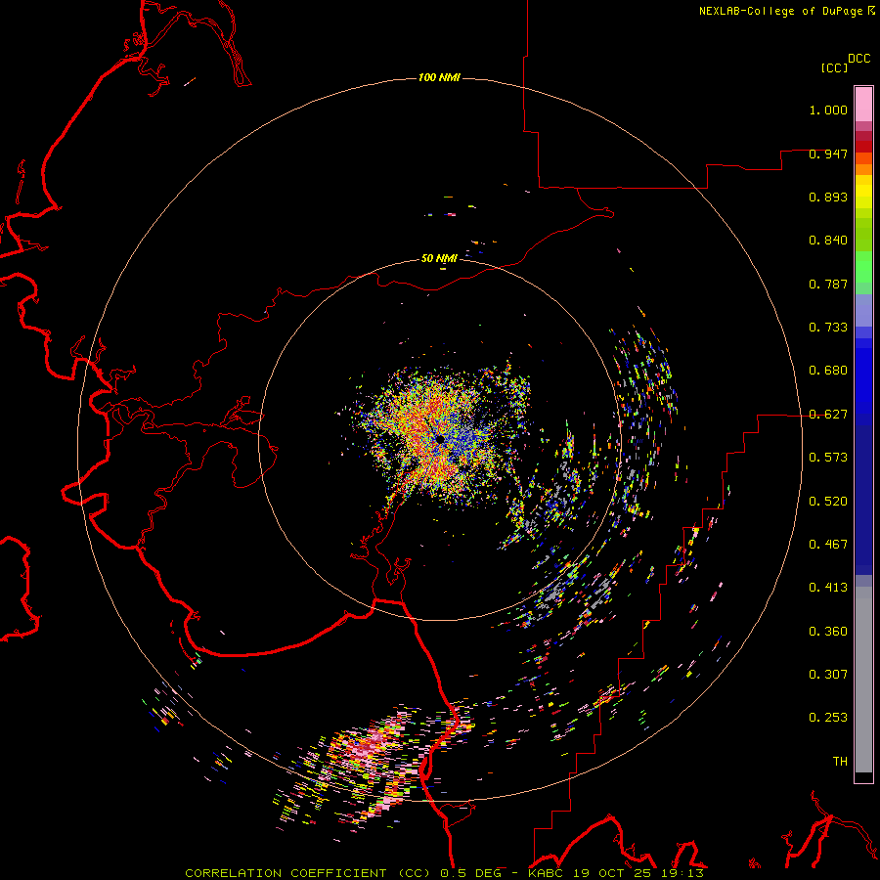Screen dimensions: 880x880
Task: Select the 0.893 scale value
Action: click(828, 197)
